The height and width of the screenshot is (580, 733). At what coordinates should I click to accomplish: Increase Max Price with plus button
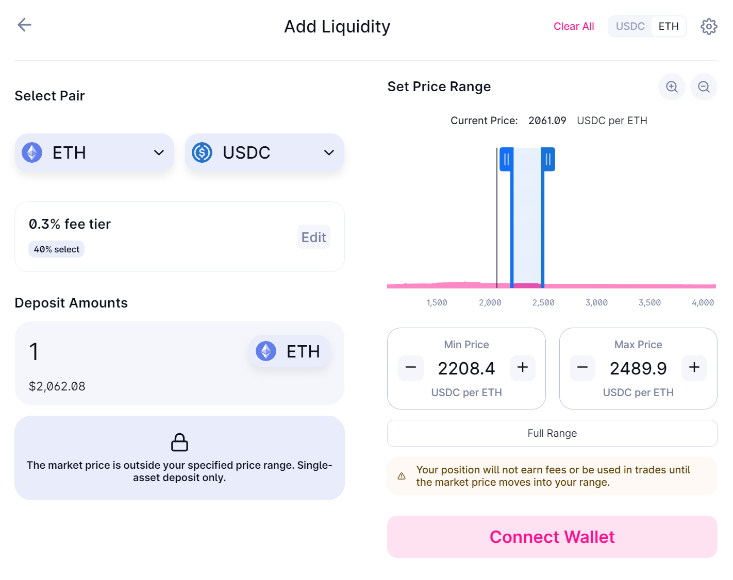coord(694,368)
